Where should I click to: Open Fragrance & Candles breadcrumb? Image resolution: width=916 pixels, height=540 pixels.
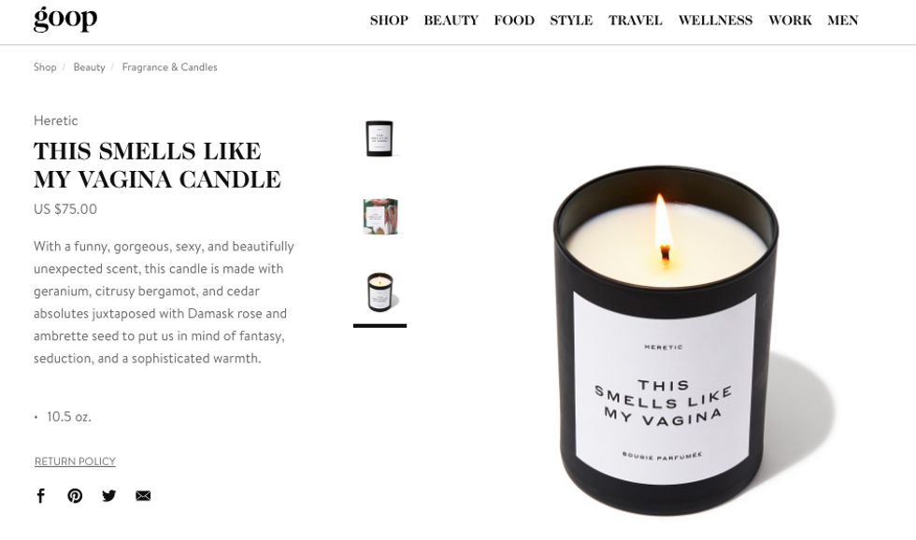(169, 67)
